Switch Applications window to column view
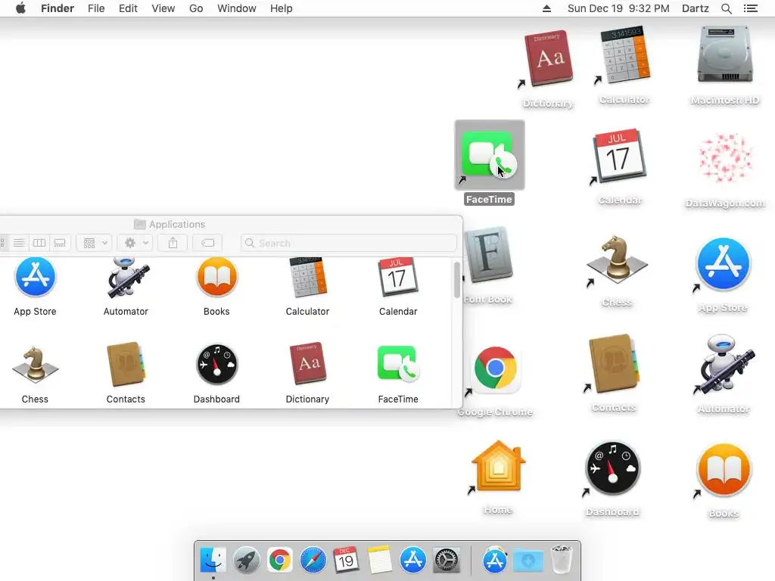This screenshot has width=775, height=581. (x=39, y=243)
